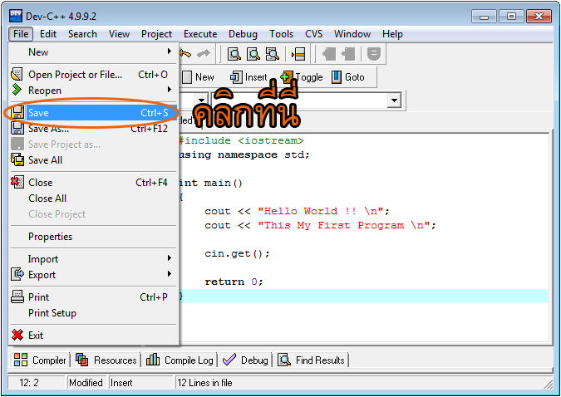The height and width of the screenshot is (397, 561).
Task: Click the Go to line toolbar icon
Action: tap(298, 54)
